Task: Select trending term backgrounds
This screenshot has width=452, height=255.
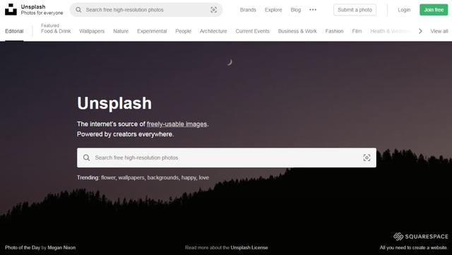Action: click(163, 178)
